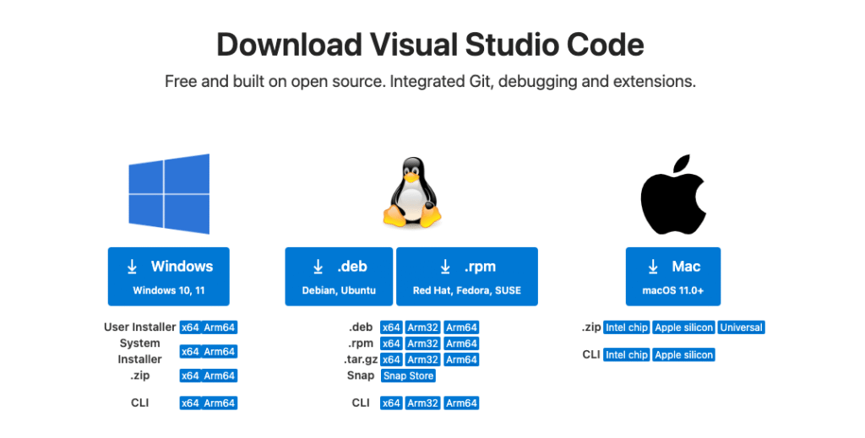Image resolution: width=865 pixels, height=438 pixels.
Task: Select Arm64 for Windows User Installer
Action: click(219, 327)
